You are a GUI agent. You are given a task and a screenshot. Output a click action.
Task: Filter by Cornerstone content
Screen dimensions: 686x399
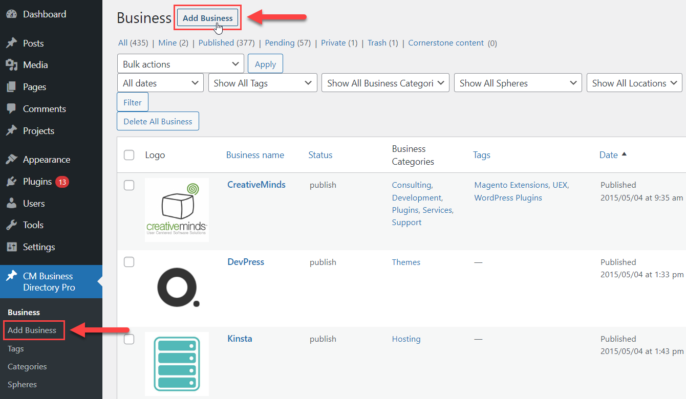point(446,43)
